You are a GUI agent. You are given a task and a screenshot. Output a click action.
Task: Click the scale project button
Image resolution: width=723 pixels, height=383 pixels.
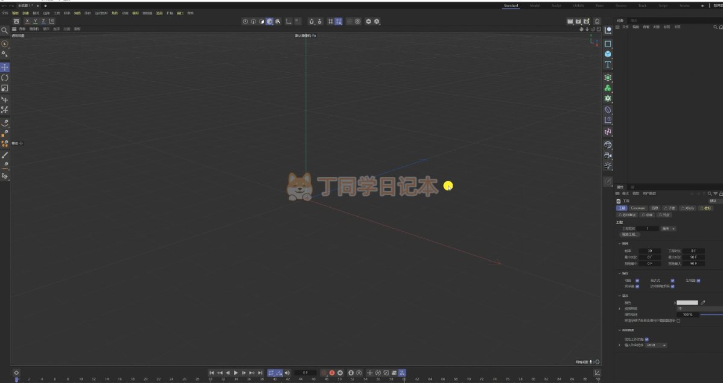pyautogui.click(x=633, y=234)
